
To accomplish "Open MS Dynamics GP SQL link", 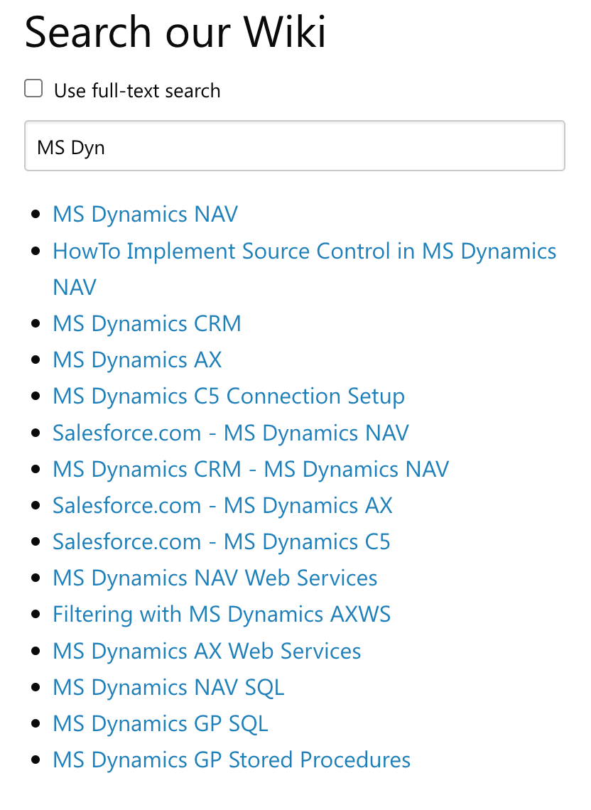I will [160, 724].
